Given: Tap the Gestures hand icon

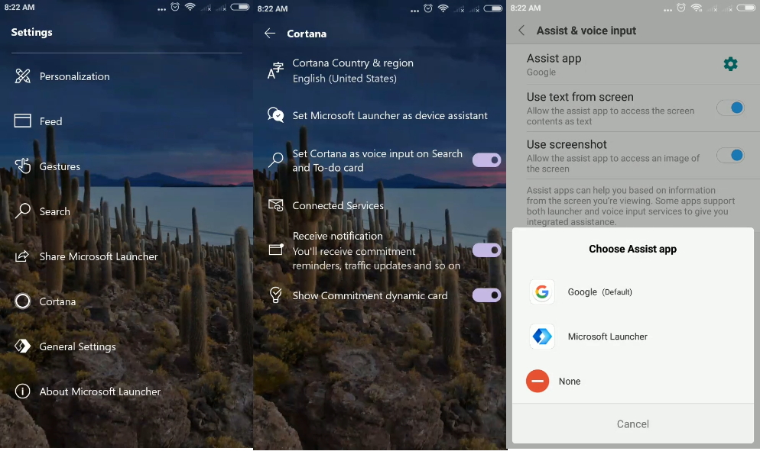Looking at the screenshot, I should [22, 166].
